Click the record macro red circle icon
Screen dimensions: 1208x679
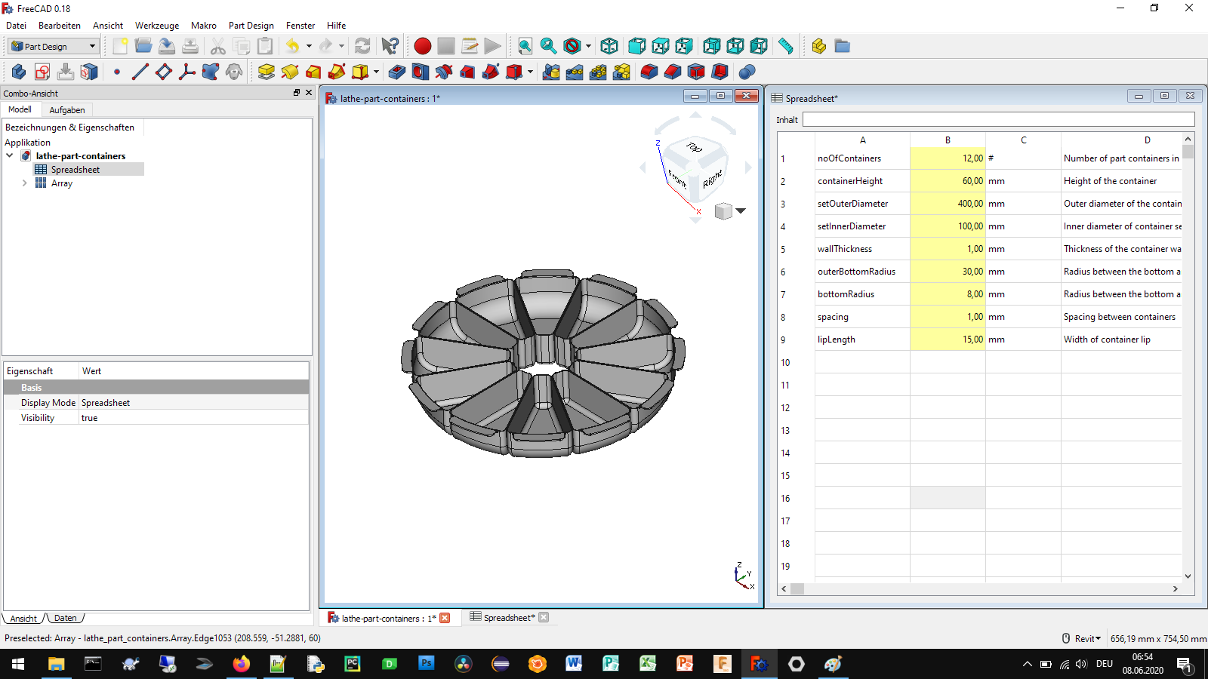(x=423, y=46)
